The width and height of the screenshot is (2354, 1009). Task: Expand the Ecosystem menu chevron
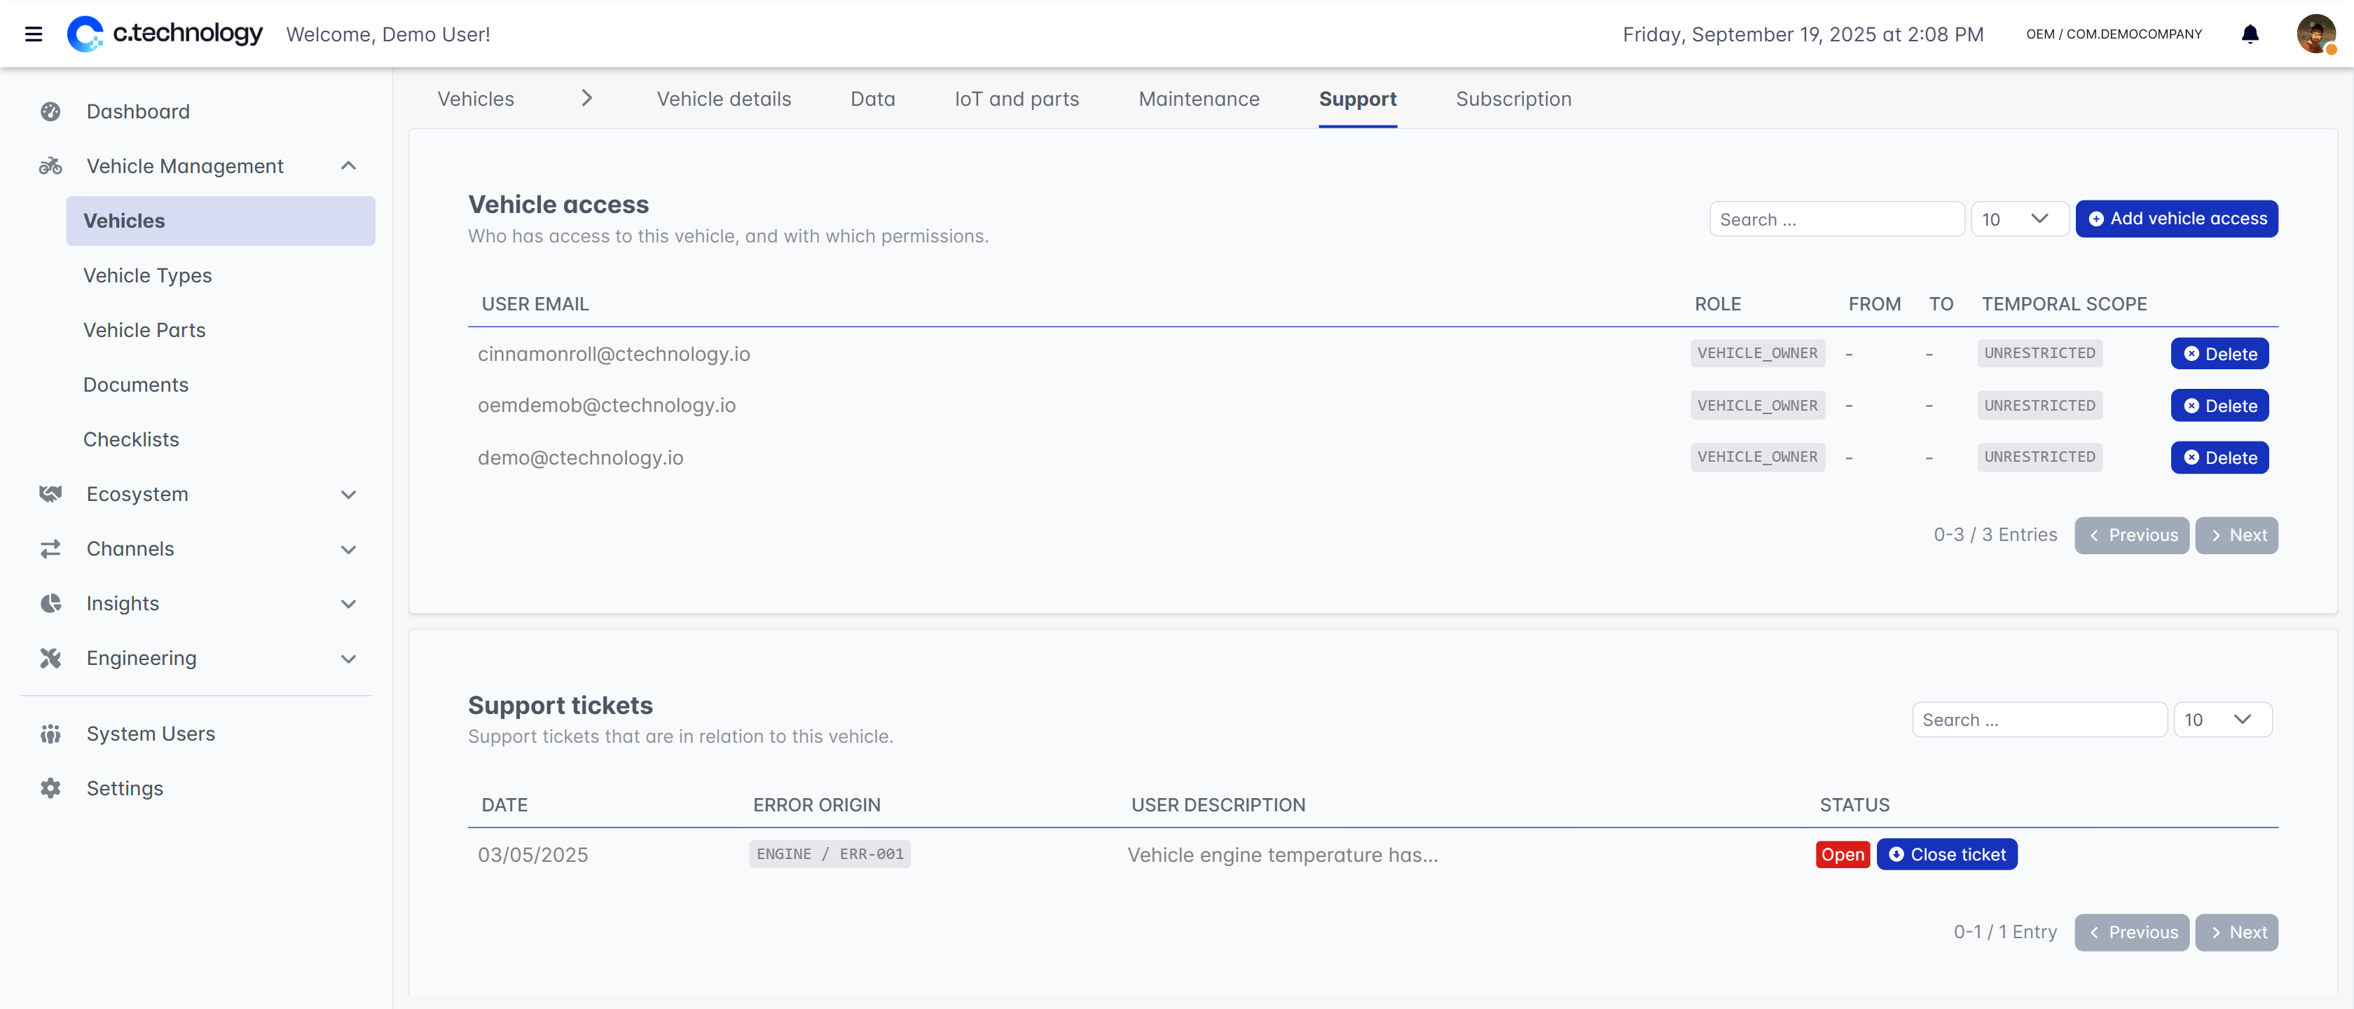pos(348,495)
